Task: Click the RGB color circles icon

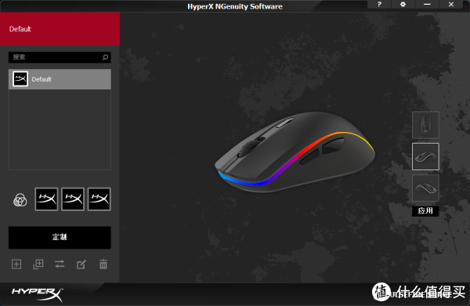Action: click(x=20, y=200)
